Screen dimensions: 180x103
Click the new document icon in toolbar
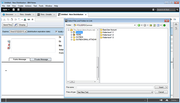tap(19, 19)
